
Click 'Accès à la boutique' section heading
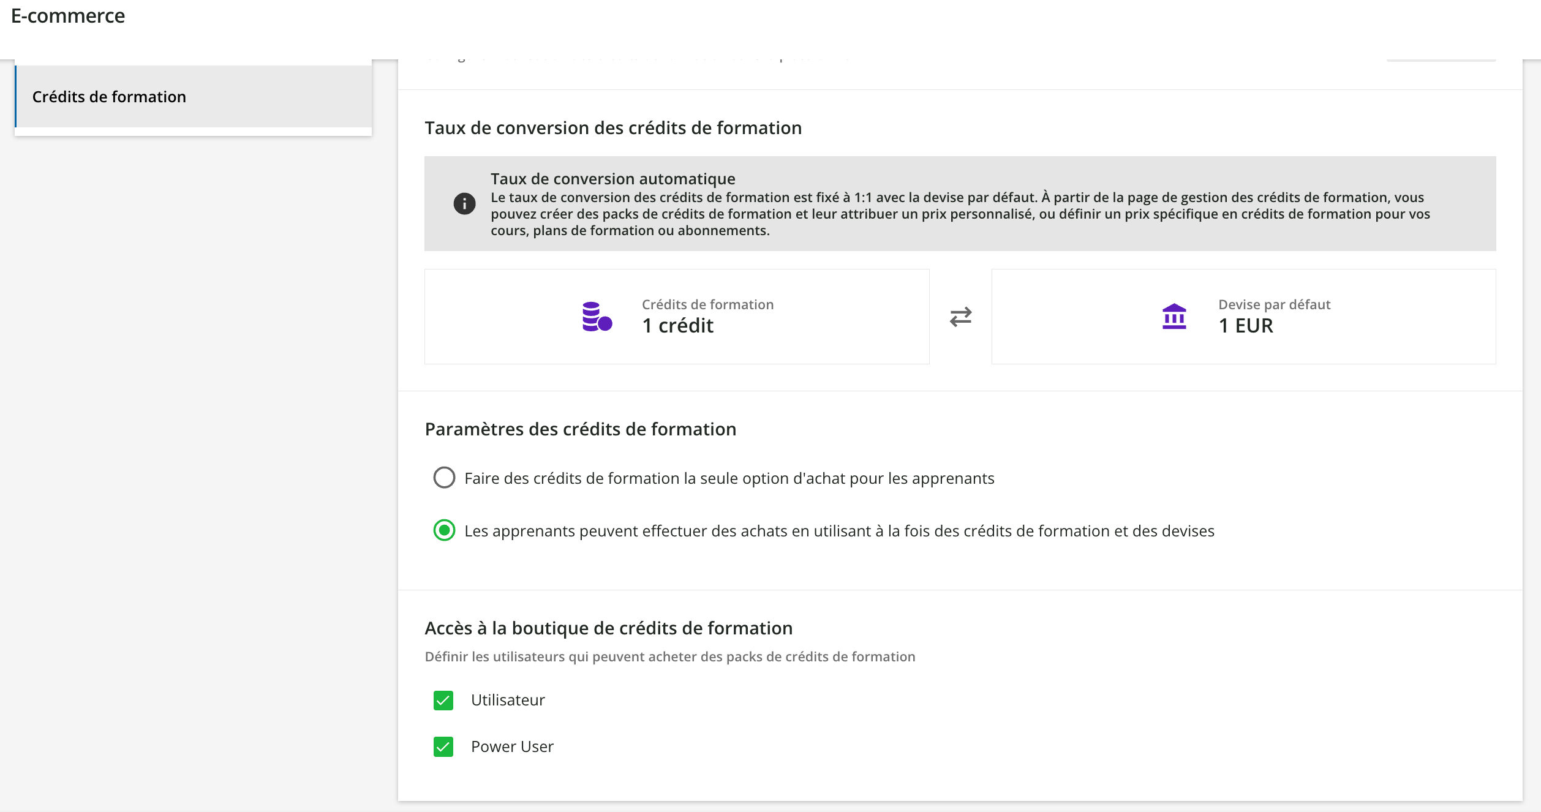(608, 628)
